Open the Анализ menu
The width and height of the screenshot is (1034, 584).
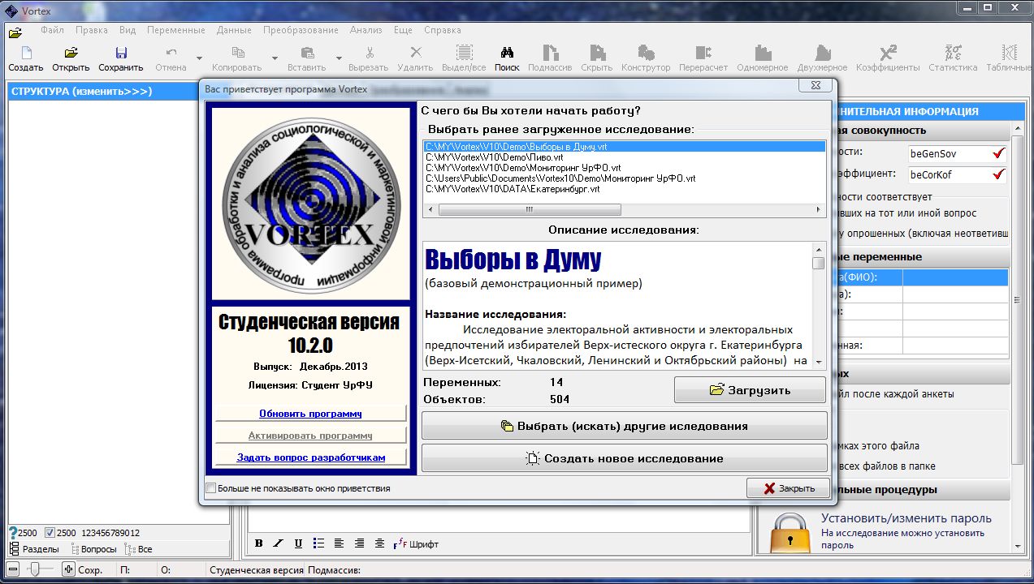click(x=366, y=30)
